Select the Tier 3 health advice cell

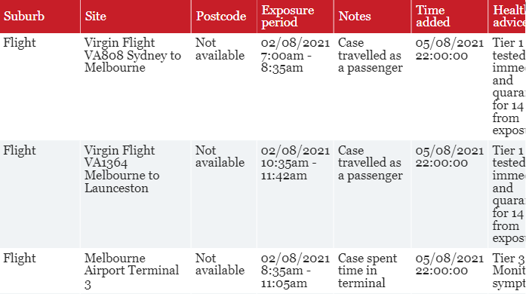(507, 271)
